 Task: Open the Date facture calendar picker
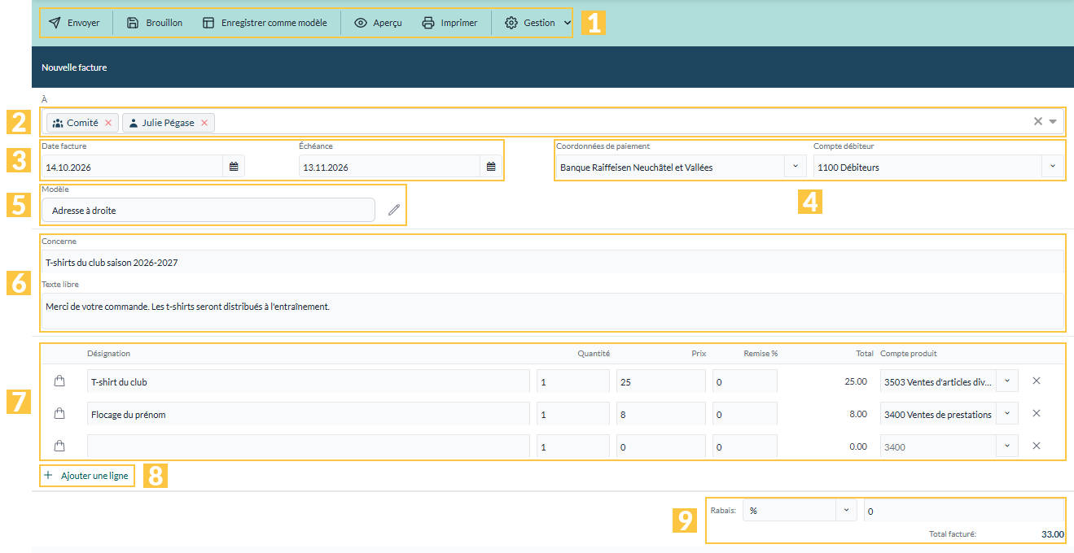(234, 167)
